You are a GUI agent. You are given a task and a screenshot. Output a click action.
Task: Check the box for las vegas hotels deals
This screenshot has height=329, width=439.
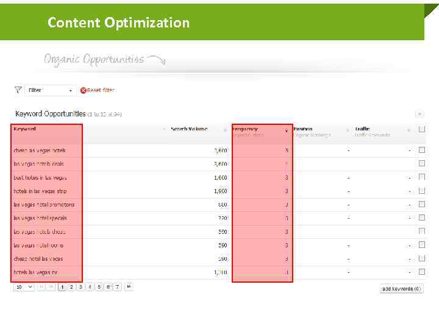pyautogui.click(x=422, y=163)
